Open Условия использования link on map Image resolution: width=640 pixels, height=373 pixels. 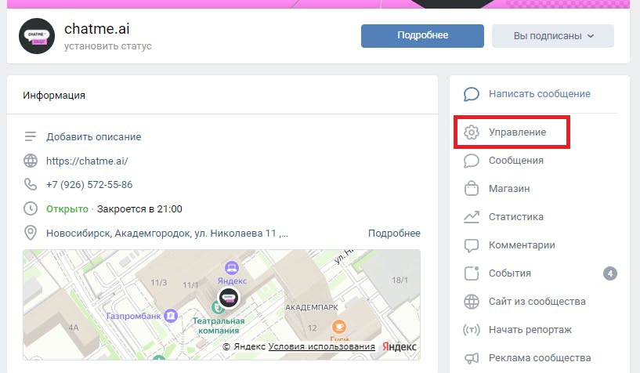point(322,346)
